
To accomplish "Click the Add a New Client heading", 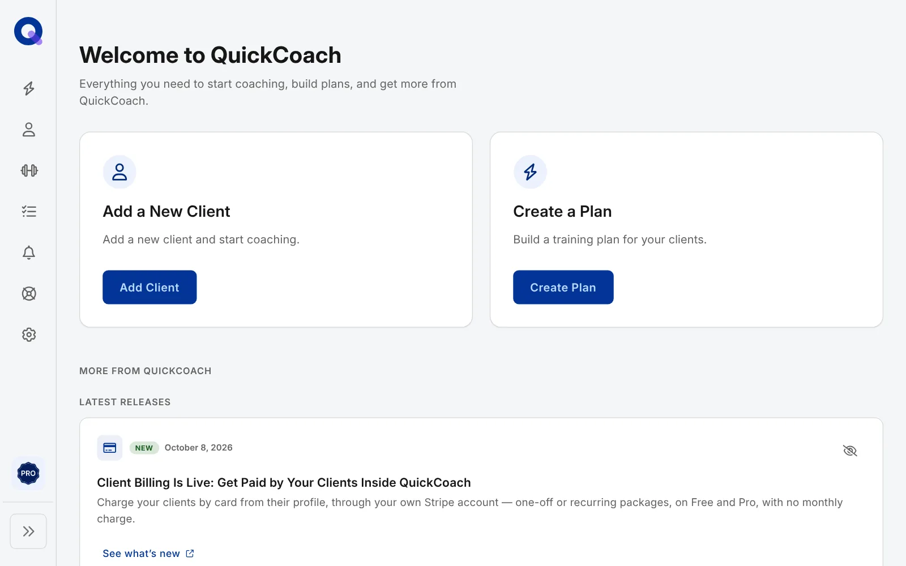I will [166, 211].
